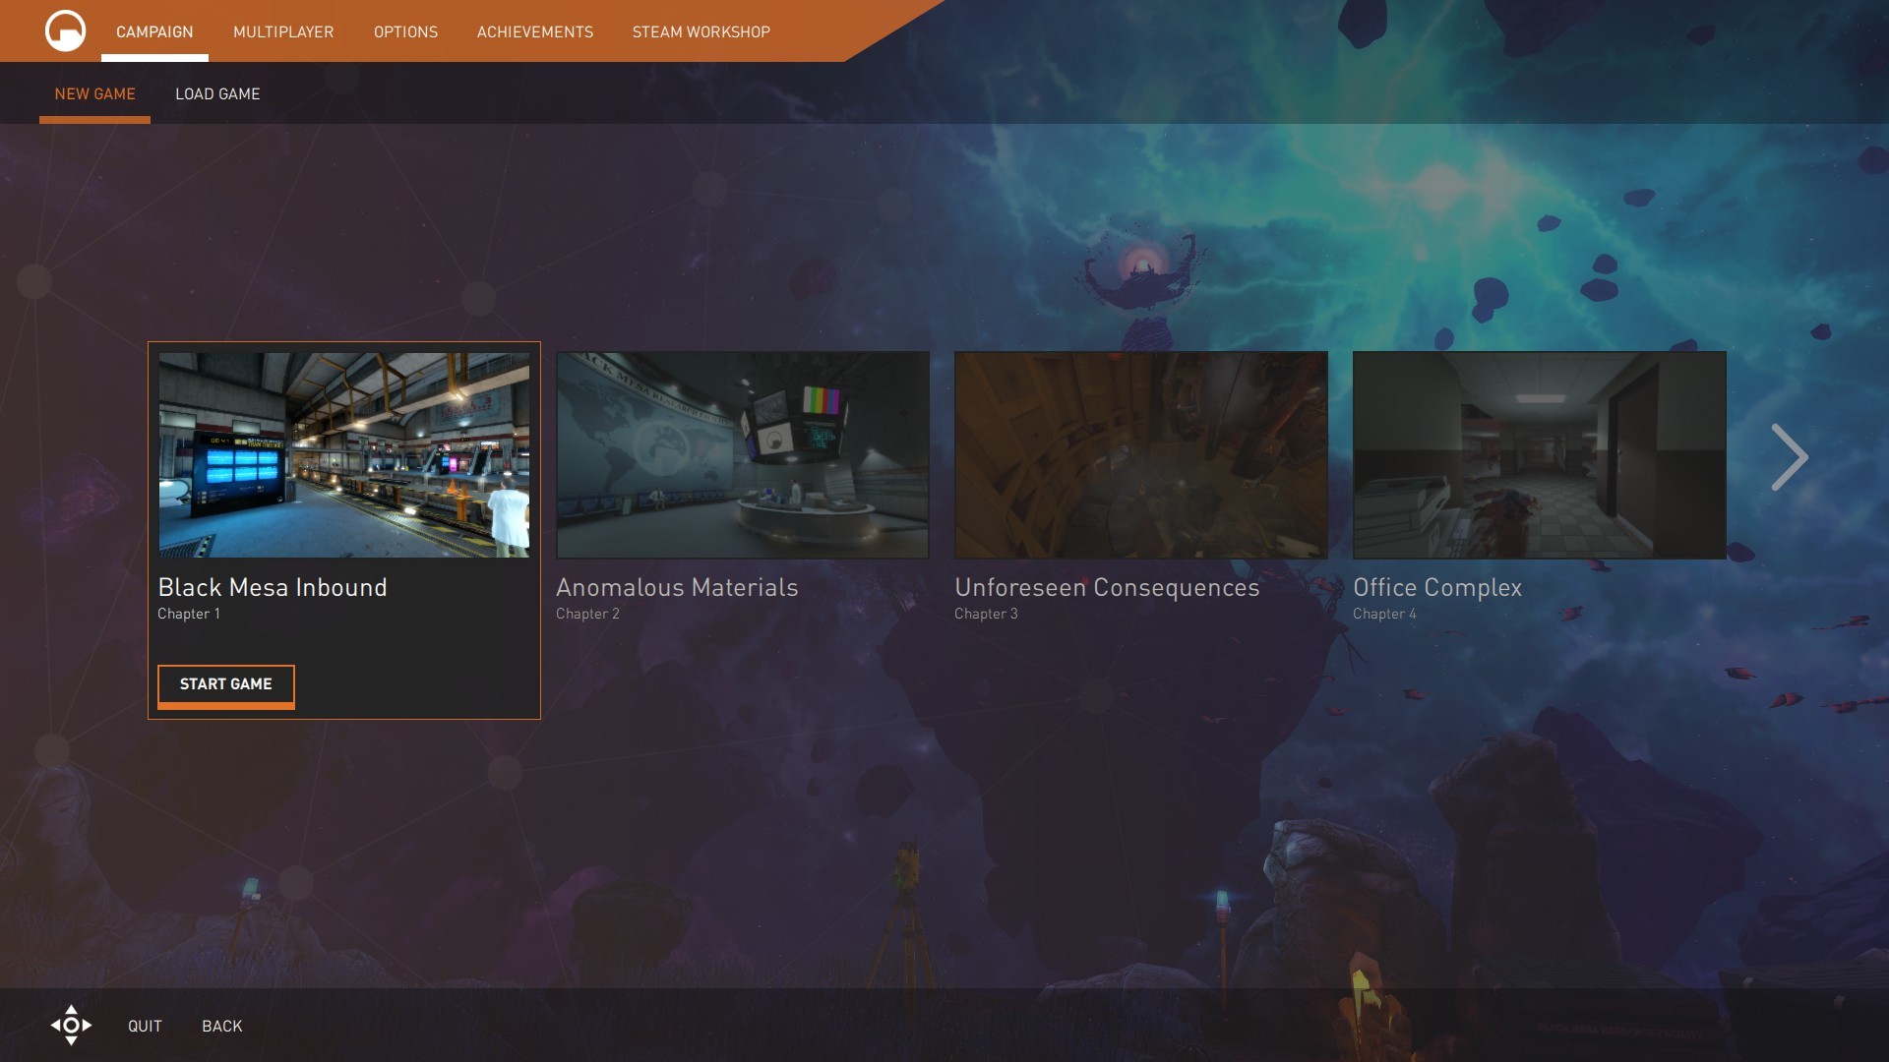1889x1062 pixels.
Task: Select the Black Mesa Inbound chapter thumbnail
Action: (344, 455)
